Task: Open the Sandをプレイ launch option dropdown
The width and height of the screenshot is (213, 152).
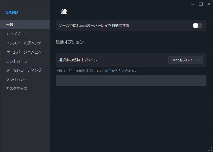Action: 186,60
